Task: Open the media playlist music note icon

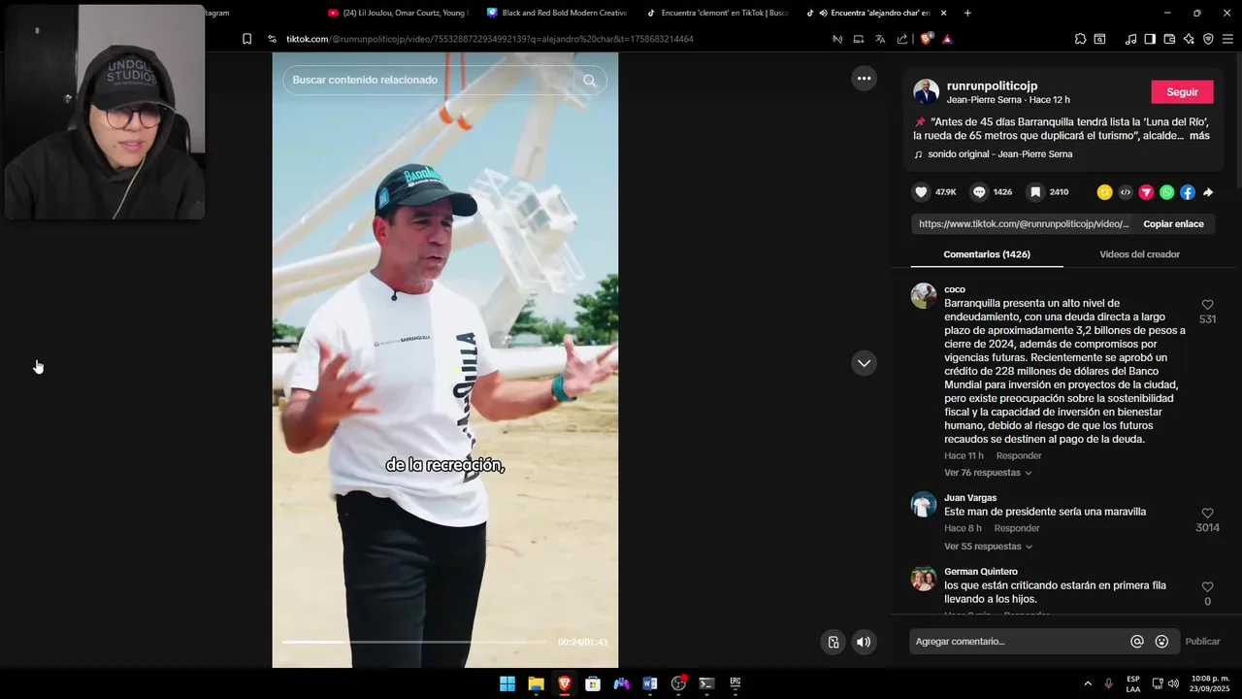Action: 1130,39
